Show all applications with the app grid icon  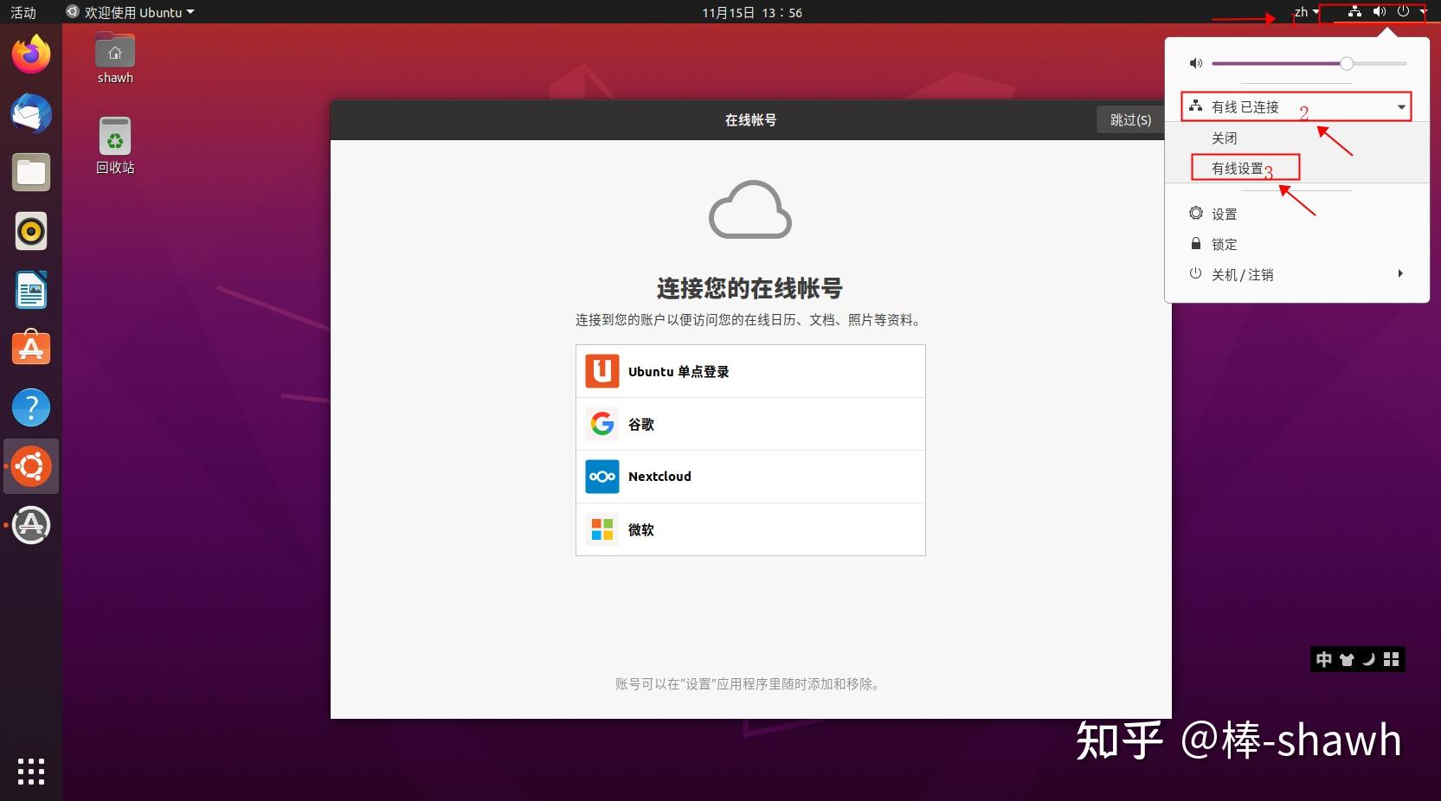pyautogui.click(x=30, y=772)
